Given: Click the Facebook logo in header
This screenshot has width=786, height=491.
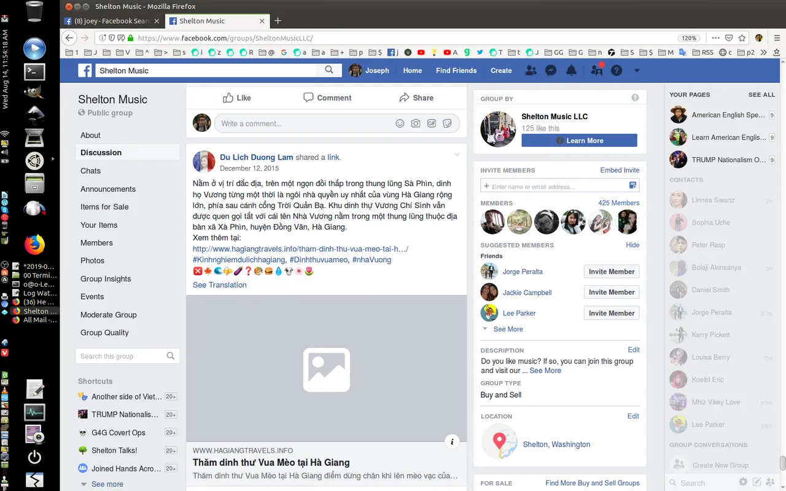Looking at the screenshot, I should [x=85, y=71].
